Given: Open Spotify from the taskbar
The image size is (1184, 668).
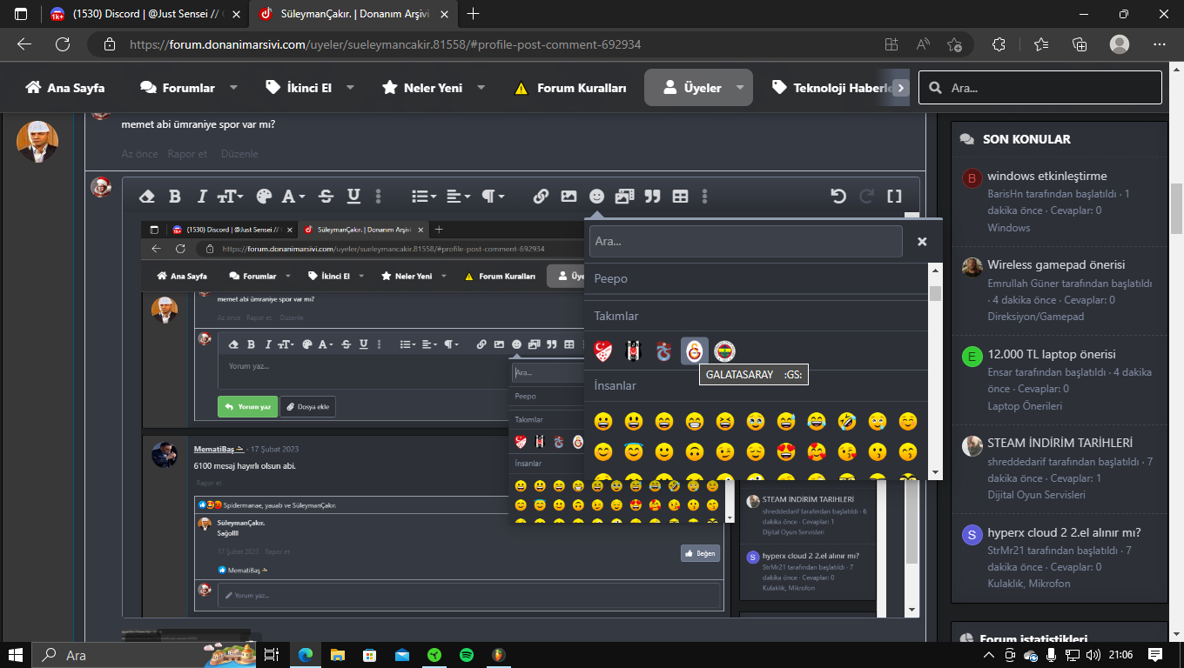Looking at the screenshot, I should [467, 655].
